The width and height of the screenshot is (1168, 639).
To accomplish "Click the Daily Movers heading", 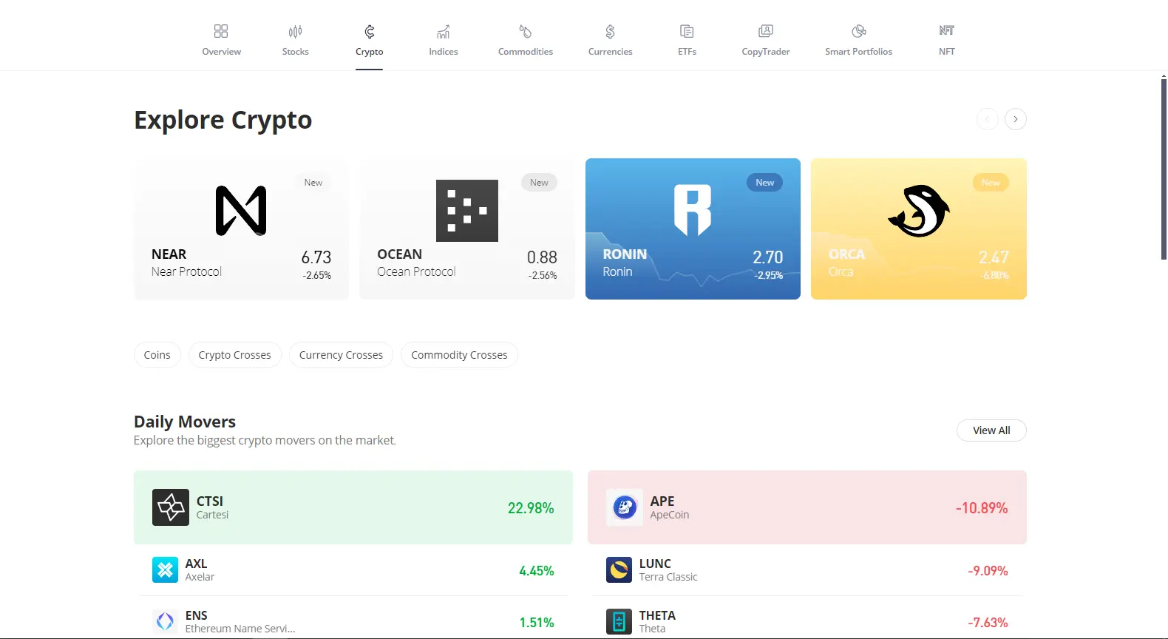I will (185, 422).
